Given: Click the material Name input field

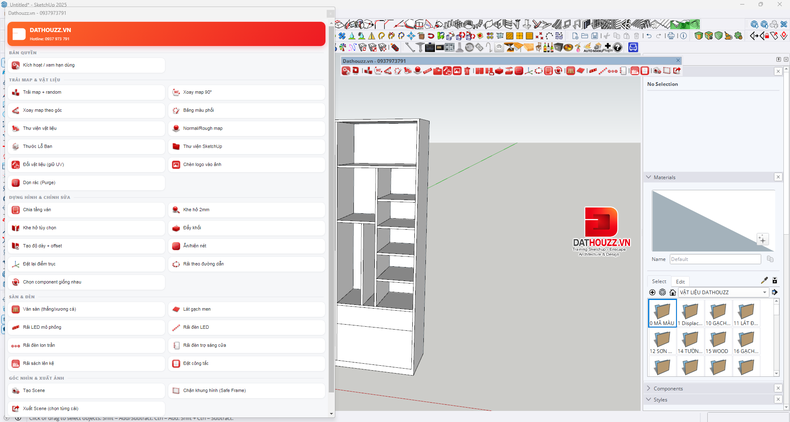Looking at the screenshot, I should tap(715, 259).
